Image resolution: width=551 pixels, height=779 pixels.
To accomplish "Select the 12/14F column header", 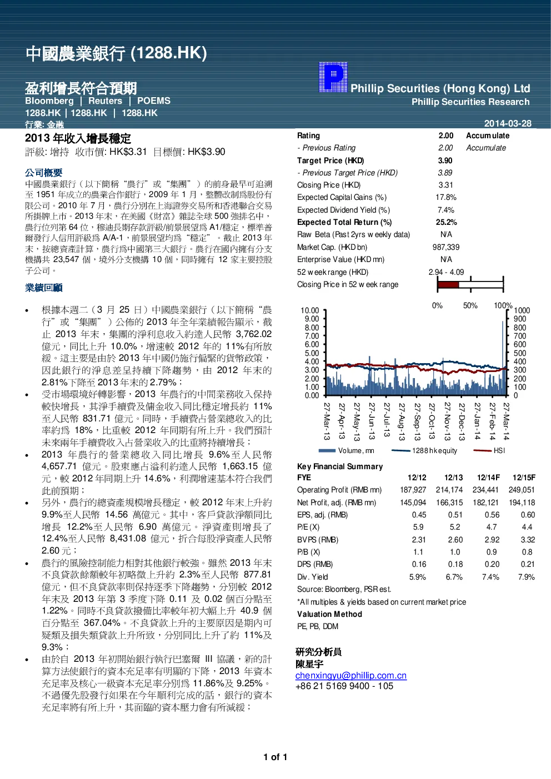I will (x=489, y=478).
